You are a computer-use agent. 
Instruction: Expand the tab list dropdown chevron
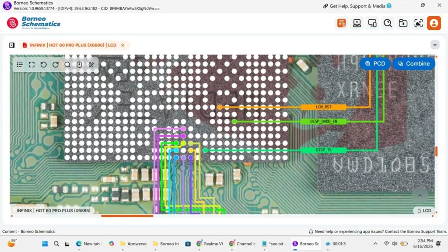pos(435,45)
